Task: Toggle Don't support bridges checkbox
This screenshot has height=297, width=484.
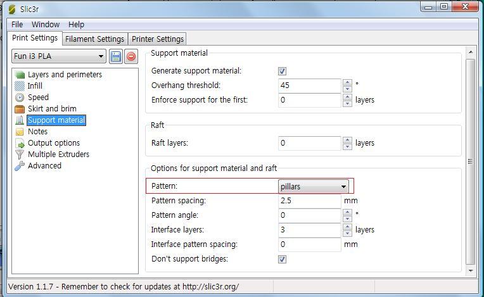Action: click(x=282, y=259)
